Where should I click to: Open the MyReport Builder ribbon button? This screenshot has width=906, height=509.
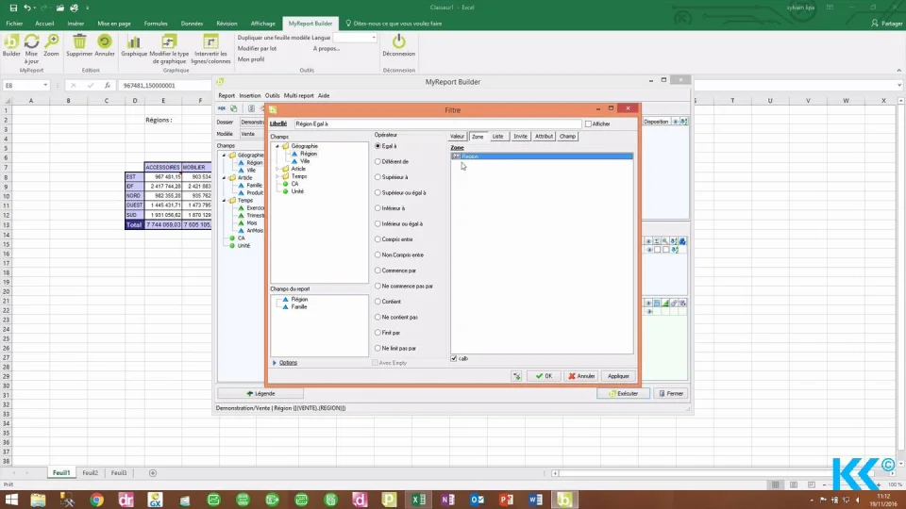(11, 45)
